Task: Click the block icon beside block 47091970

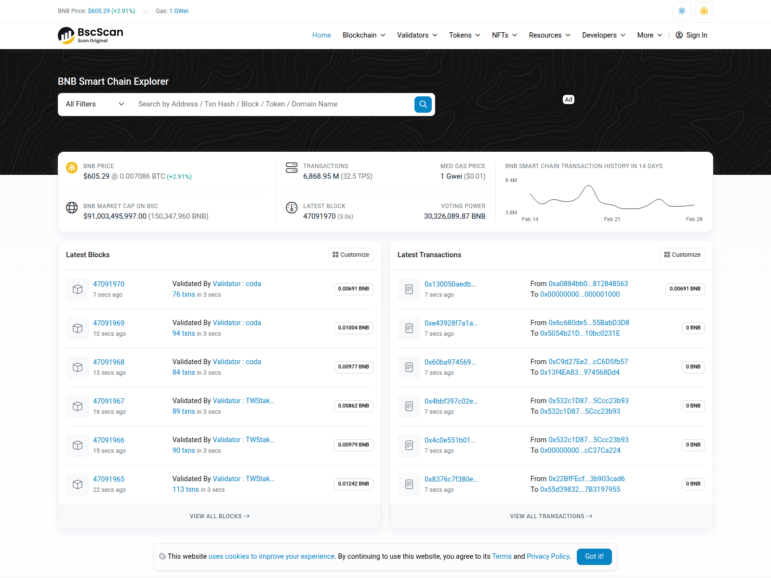Action: [77, 289]
